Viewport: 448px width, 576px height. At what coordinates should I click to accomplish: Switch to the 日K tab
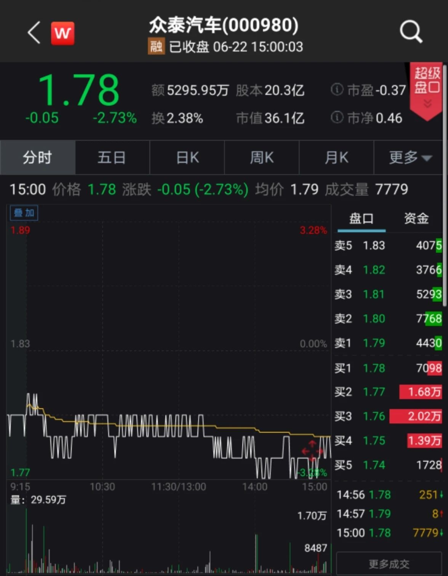pos(187,157)
